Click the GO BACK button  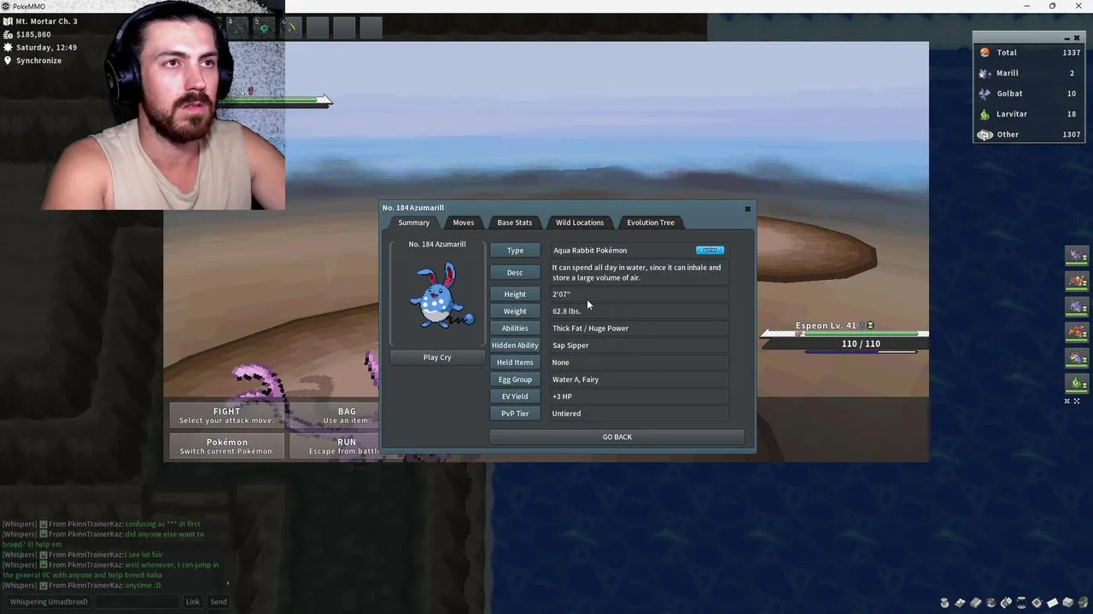(617, 437)
